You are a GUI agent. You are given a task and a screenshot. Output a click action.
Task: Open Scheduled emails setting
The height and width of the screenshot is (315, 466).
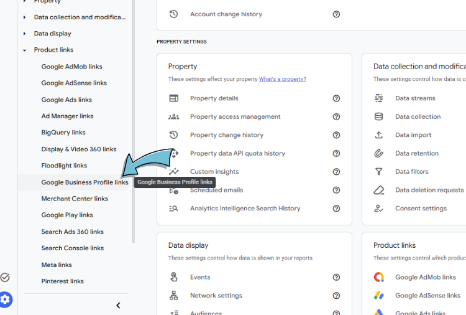[217, 190]
